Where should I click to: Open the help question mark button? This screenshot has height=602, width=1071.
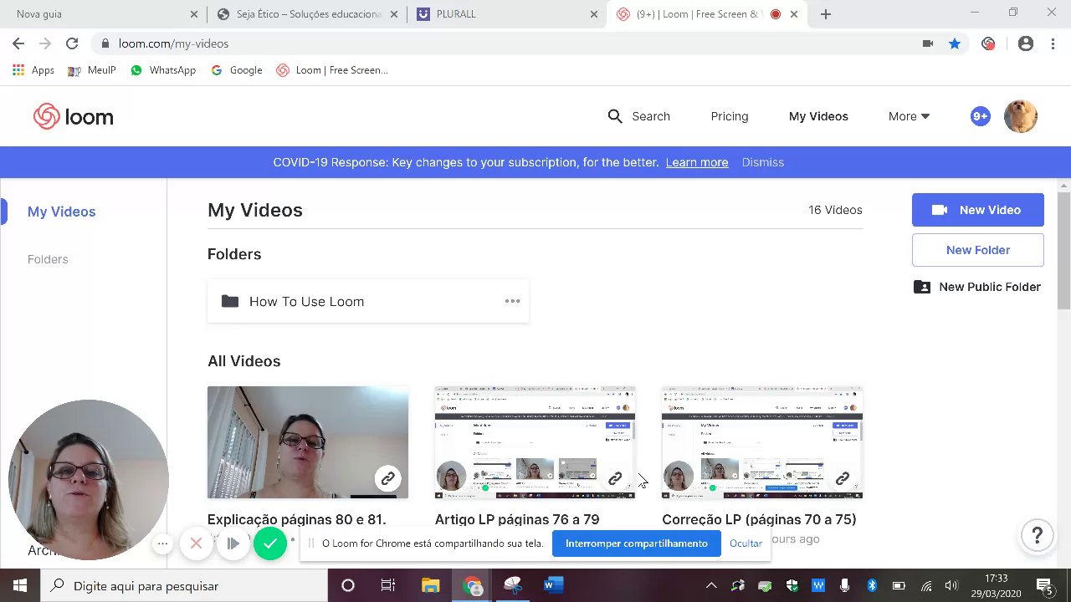point(1037,535)
